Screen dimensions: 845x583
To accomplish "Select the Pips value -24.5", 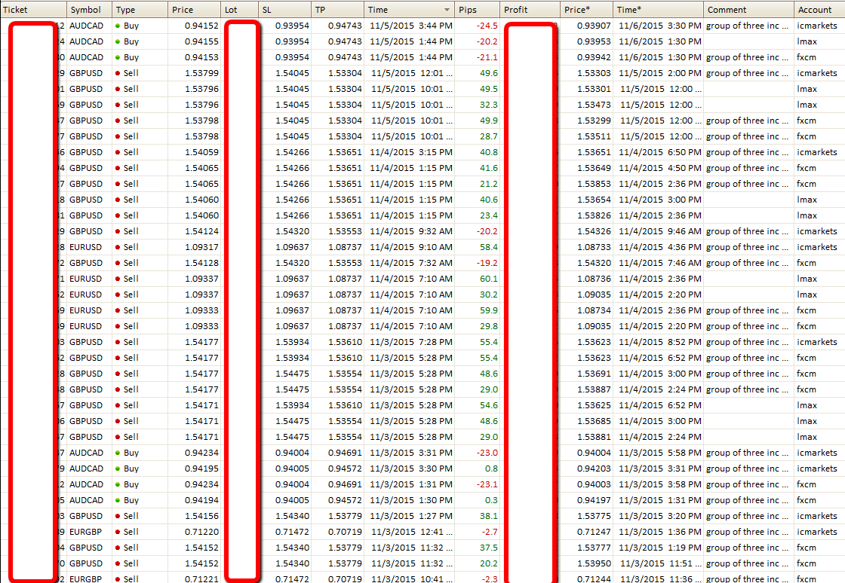I will click(x=487, y=26).
